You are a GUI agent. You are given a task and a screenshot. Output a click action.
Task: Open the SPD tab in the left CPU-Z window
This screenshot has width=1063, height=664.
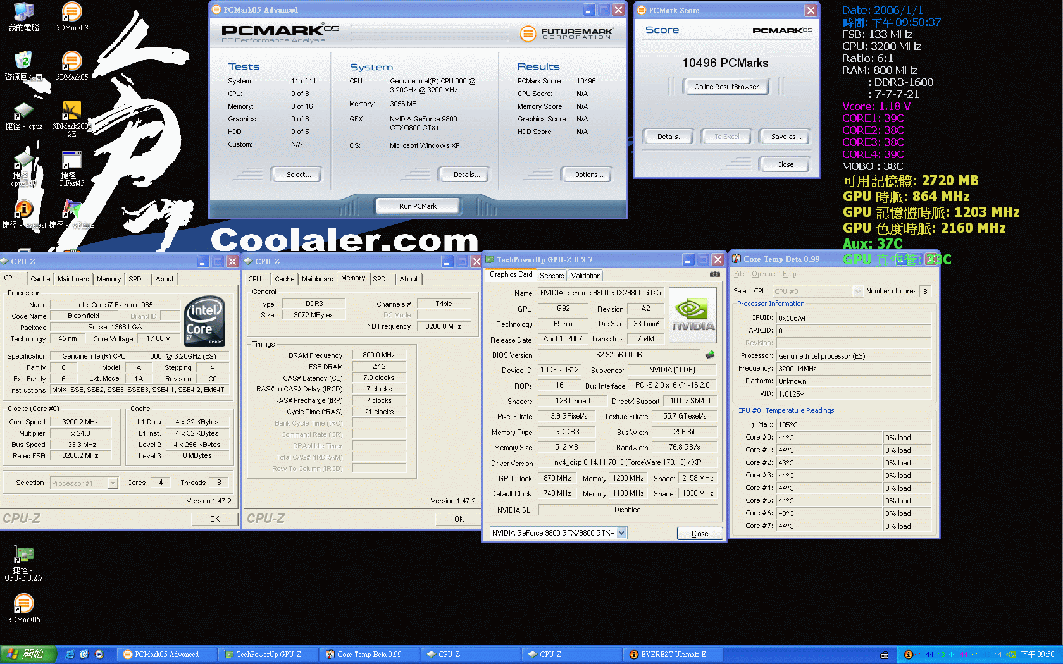135,279
